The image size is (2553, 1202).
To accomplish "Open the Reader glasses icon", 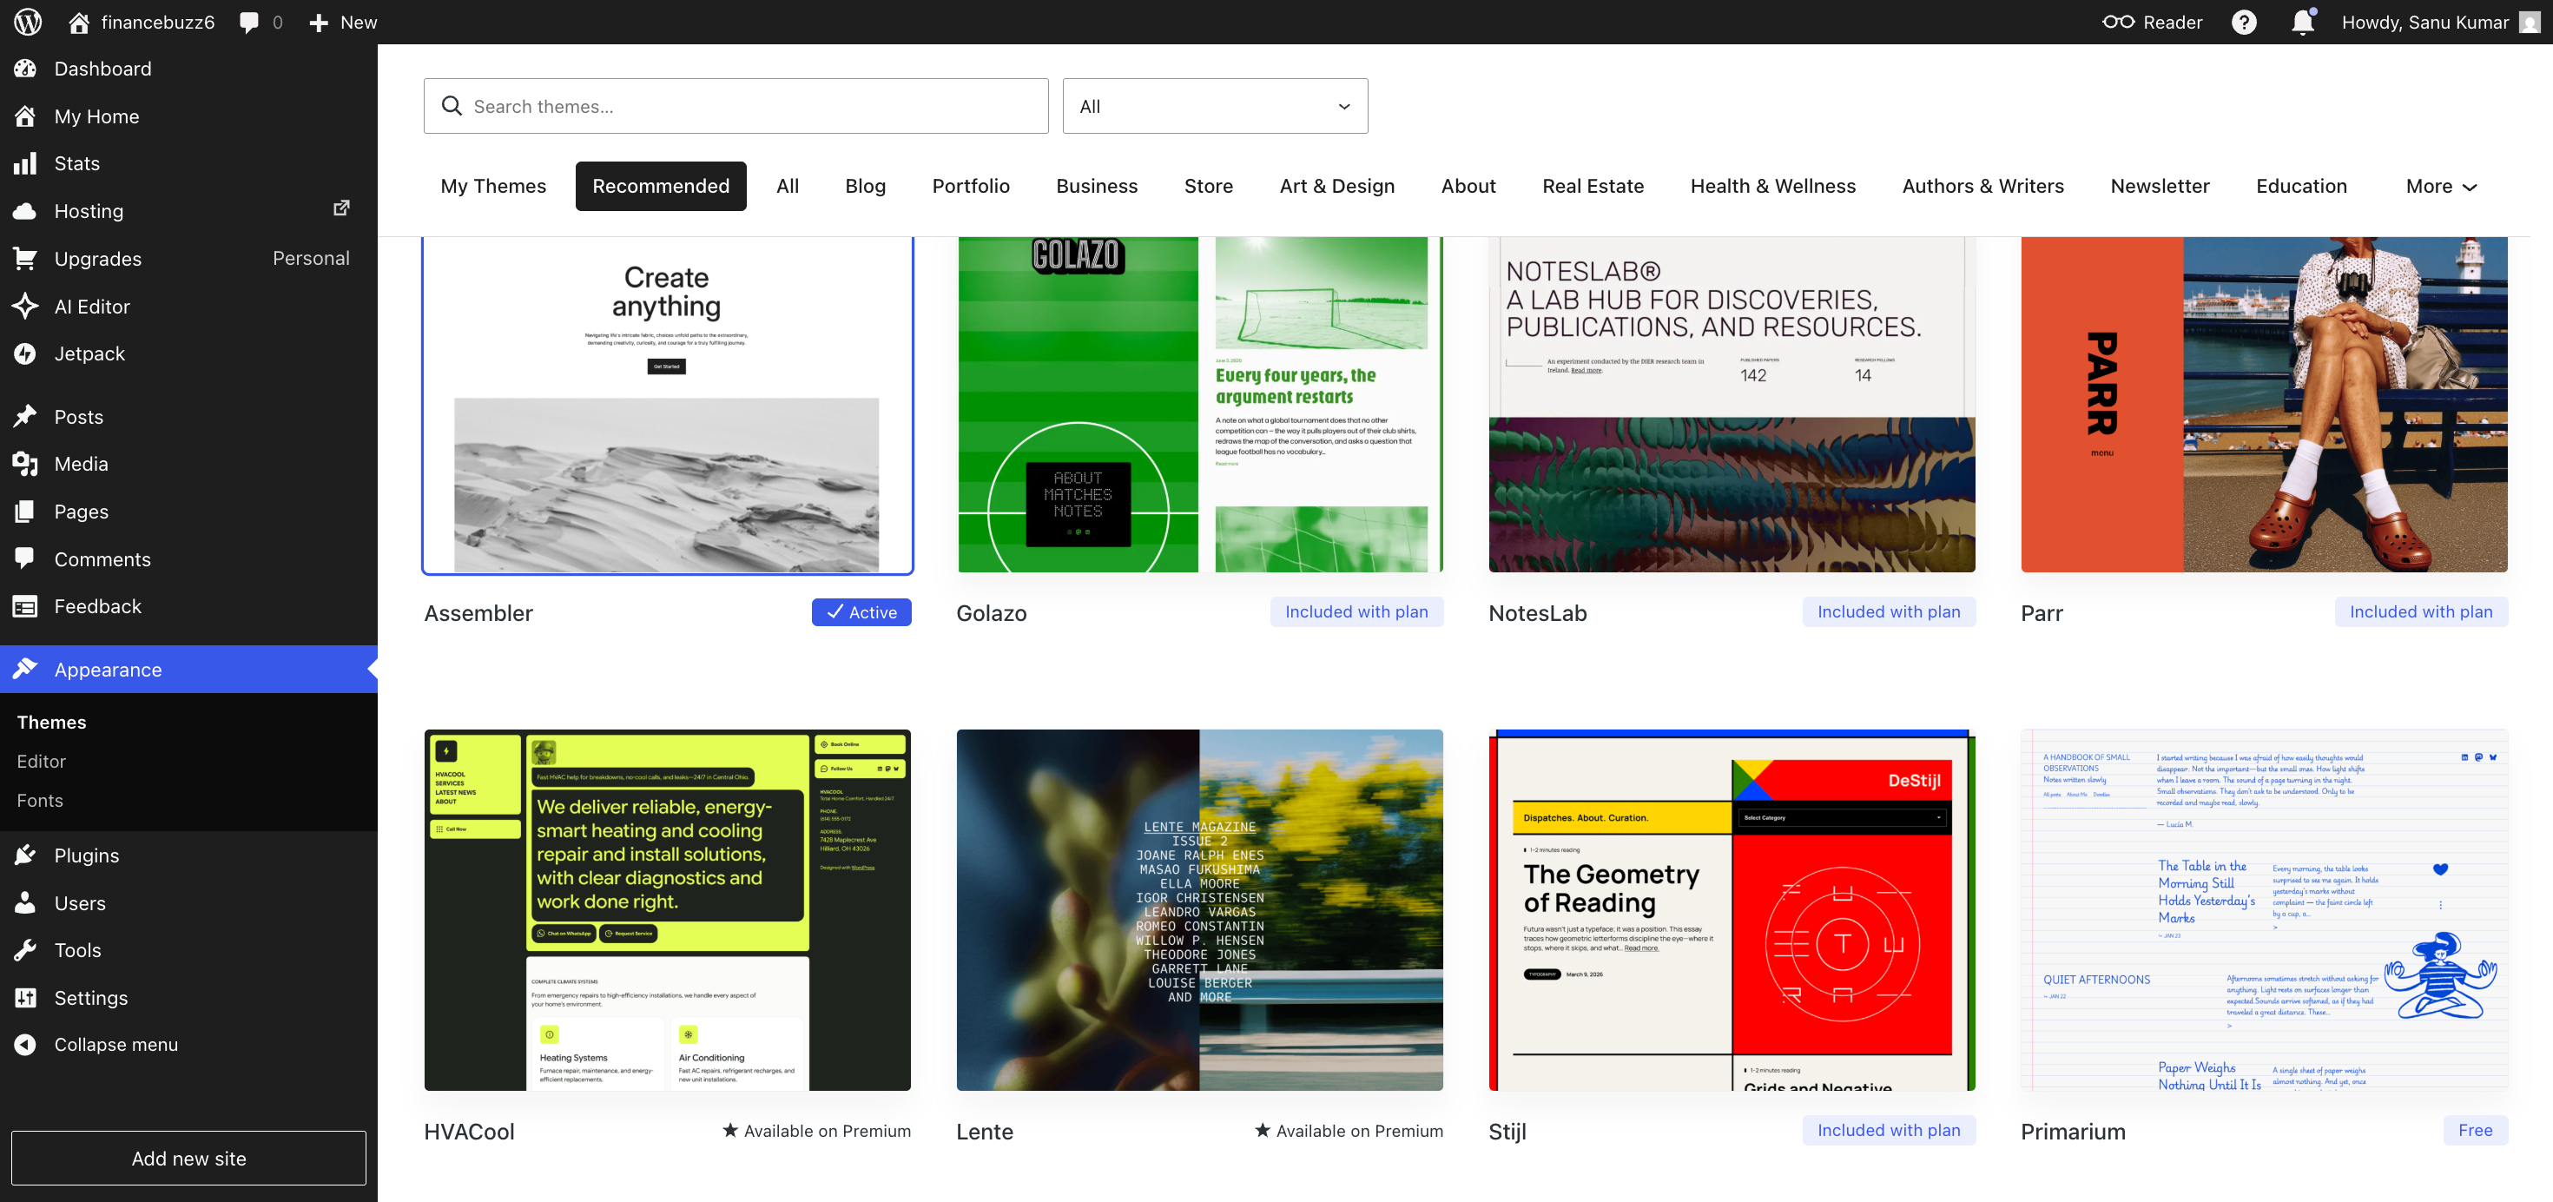I will click(2118, 22).
